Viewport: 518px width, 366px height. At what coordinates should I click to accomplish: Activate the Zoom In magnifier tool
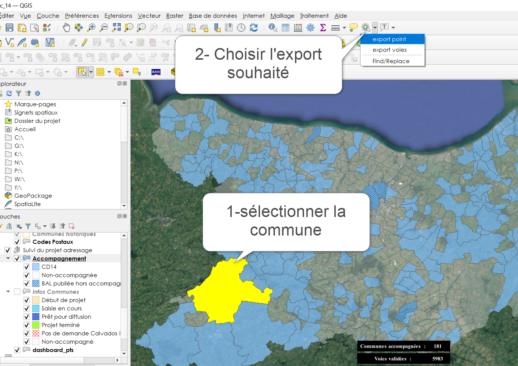(91, 28)
